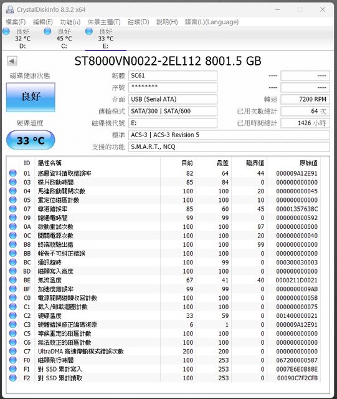Viewport: 337px width, 399px height.
Task: Open the 語言(L)(Language) menu
Action: [212, 22]
